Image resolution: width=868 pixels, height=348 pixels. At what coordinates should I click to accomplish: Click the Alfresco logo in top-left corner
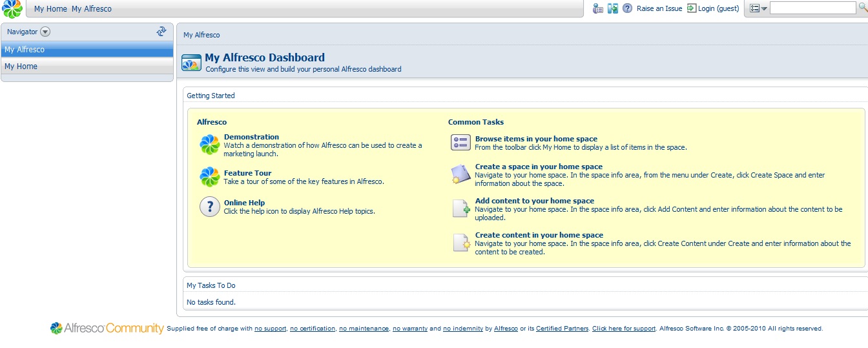(x=12, y=9)
